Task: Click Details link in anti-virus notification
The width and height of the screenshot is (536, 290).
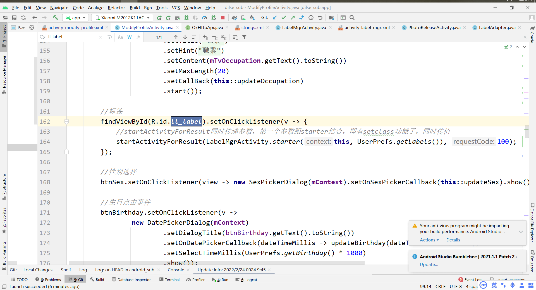Action: coord(453,240)
